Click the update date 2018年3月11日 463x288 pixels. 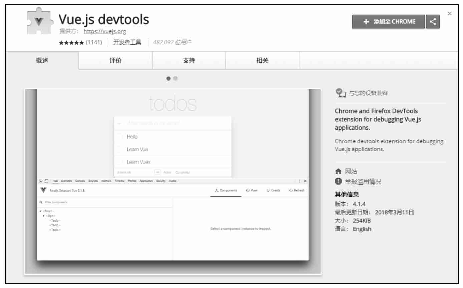click(x=395, y=212)
